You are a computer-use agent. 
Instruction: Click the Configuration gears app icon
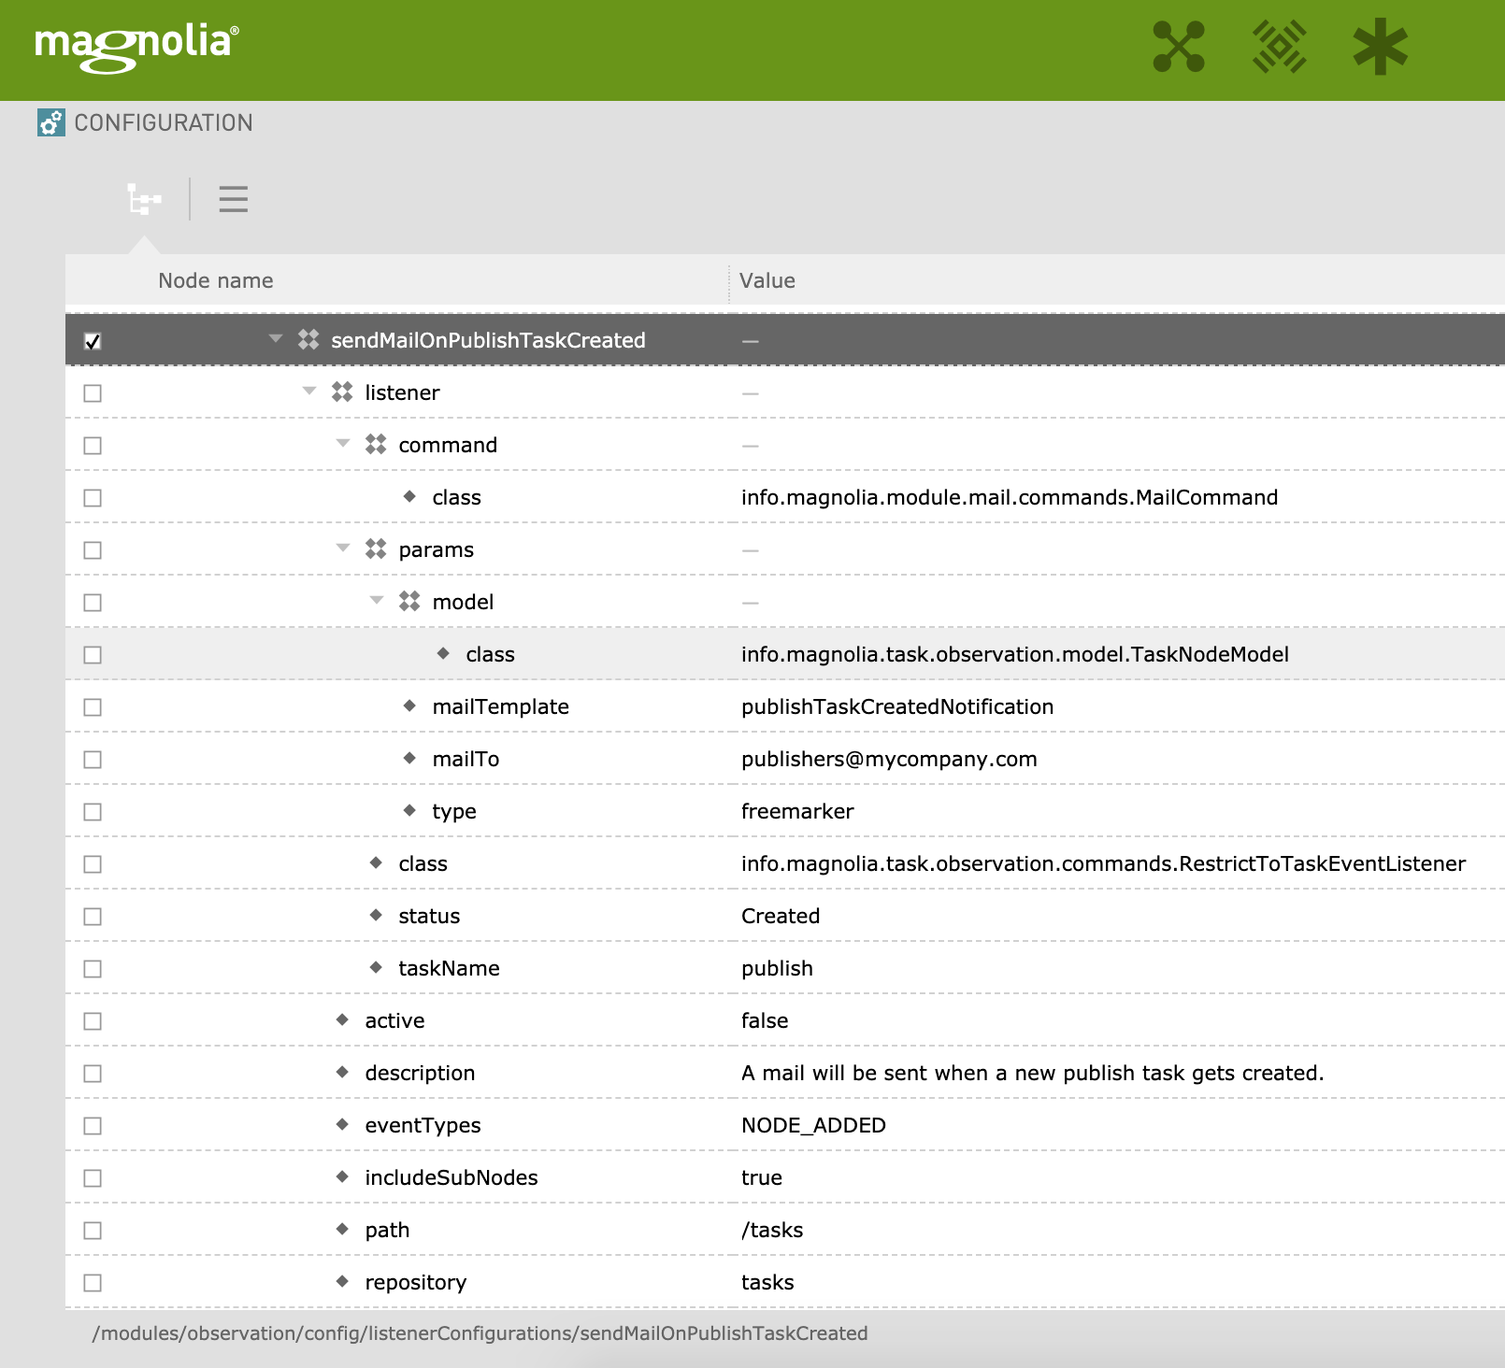click(x=50, y=122)
